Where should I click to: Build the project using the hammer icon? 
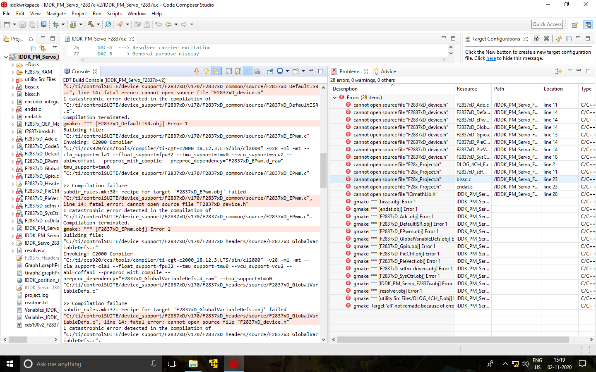pos(90,24)
